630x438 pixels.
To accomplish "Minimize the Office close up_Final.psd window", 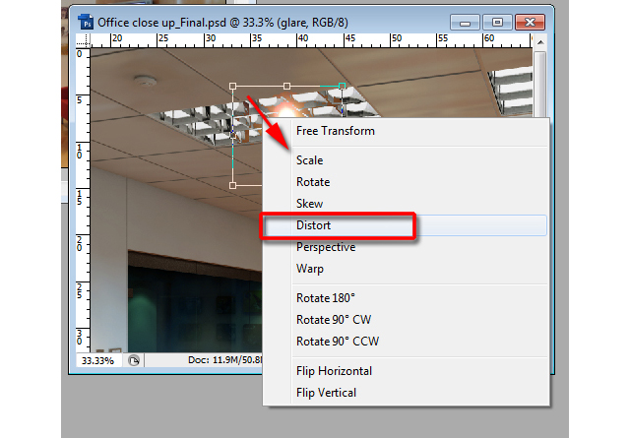I will 465,23.
